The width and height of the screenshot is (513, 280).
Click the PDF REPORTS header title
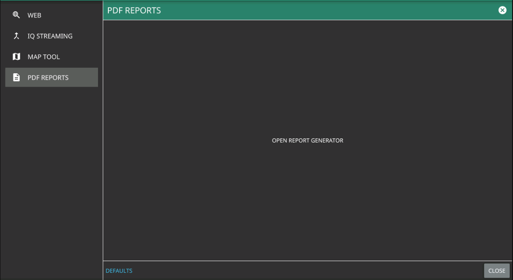pyautogui.click(x=134, y=10)
